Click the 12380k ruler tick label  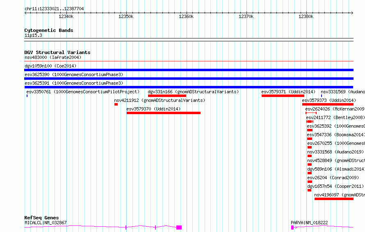(306, 16)
